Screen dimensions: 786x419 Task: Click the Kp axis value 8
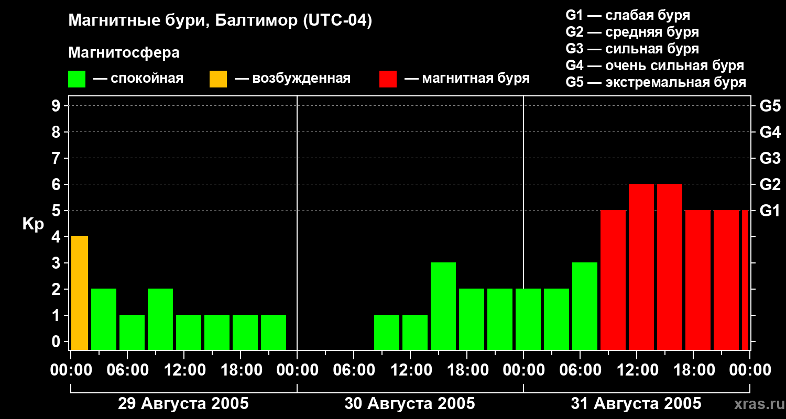tap(57, 132)
